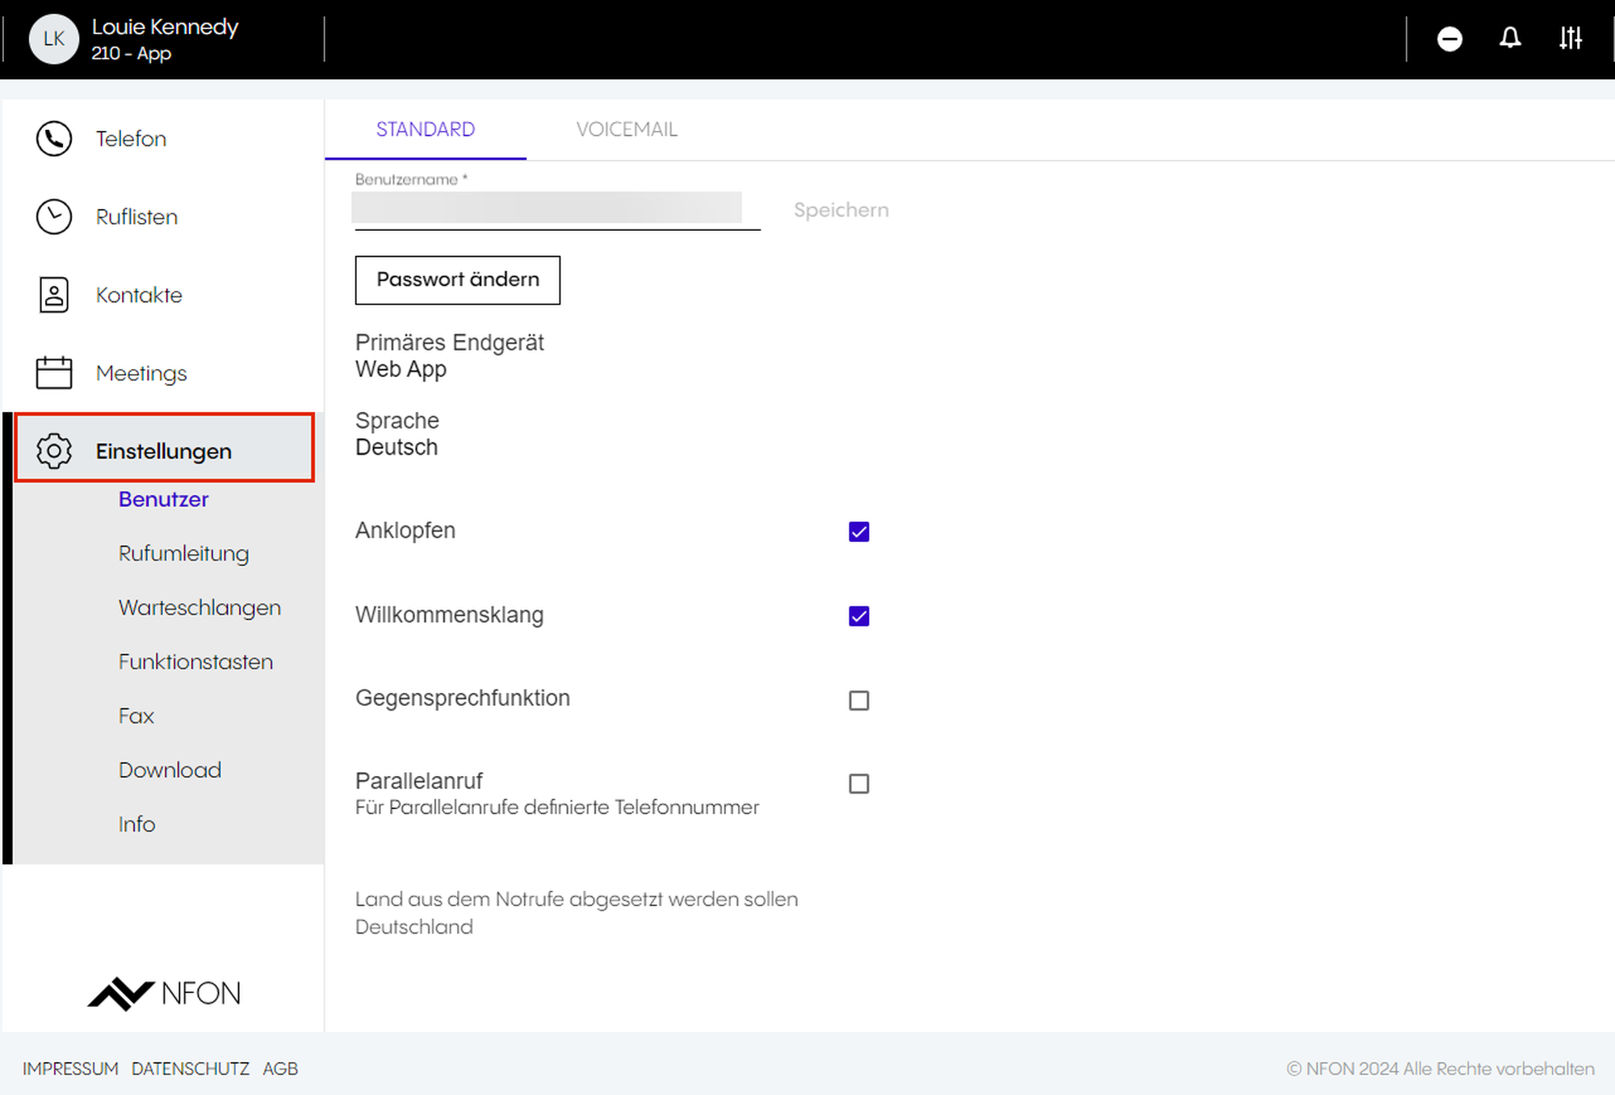This screenshot has width=1615, height=1095.
Task: Switch to the VOICEMAIL tab
Action: click(627, 129)
